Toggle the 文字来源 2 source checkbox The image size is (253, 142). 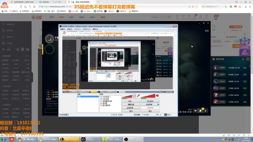click(x=101, y=97)
